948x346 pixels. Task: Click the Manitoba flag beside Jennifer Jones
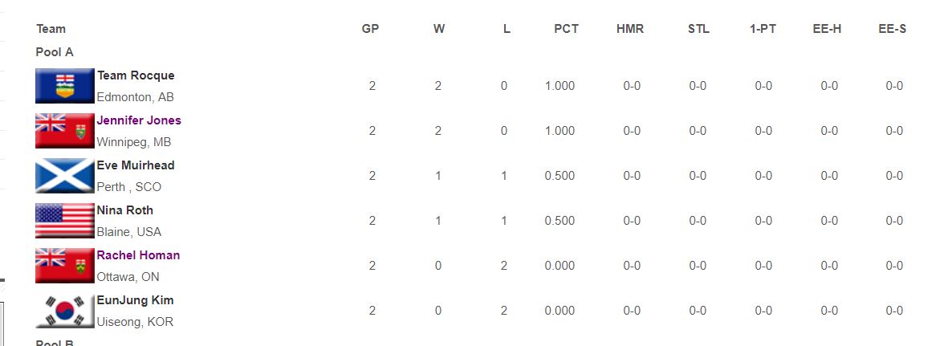pos(65,131)
